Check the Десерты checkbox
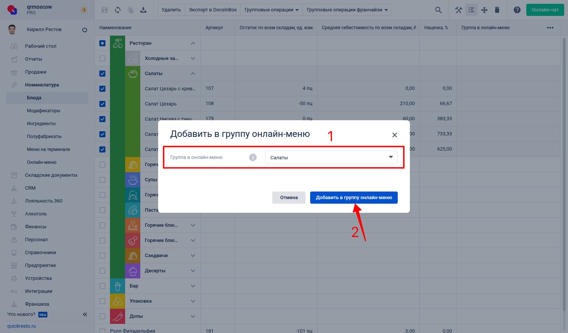568x333 pixels. [102, 271]
